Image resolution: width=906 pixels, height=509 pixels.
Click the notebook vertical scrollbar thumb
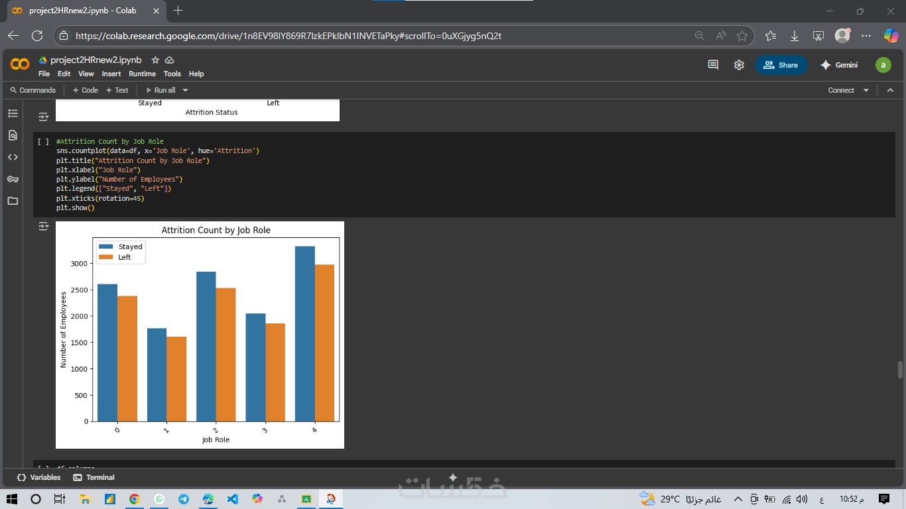pos(900,369)
